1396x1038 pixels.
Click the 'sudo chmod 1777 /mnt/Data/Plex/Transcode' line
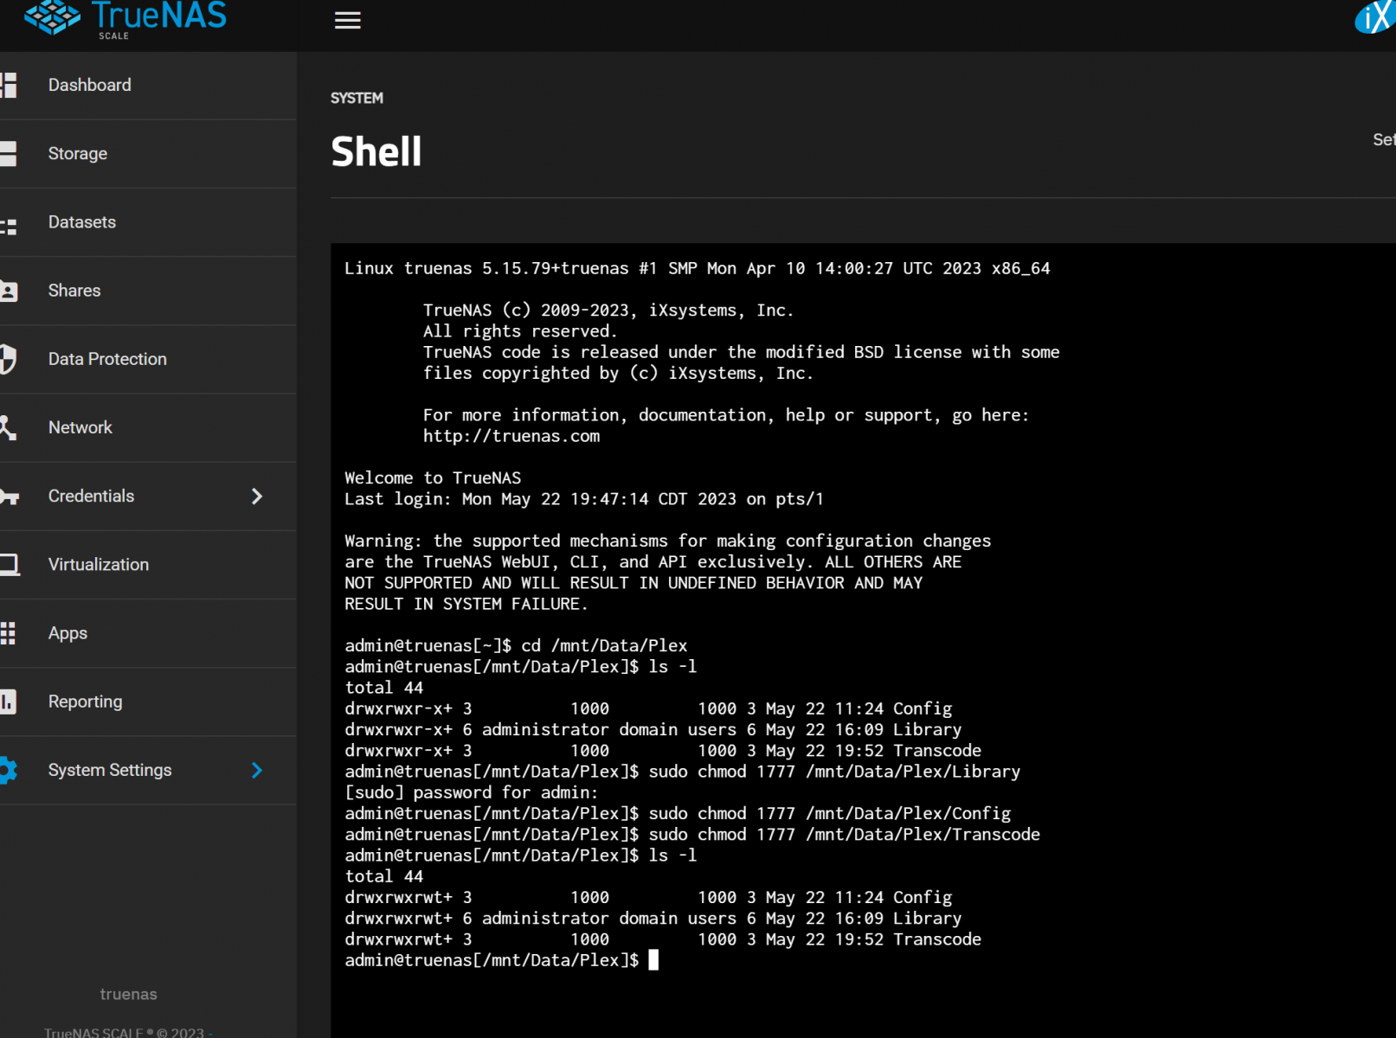(692, 835)
